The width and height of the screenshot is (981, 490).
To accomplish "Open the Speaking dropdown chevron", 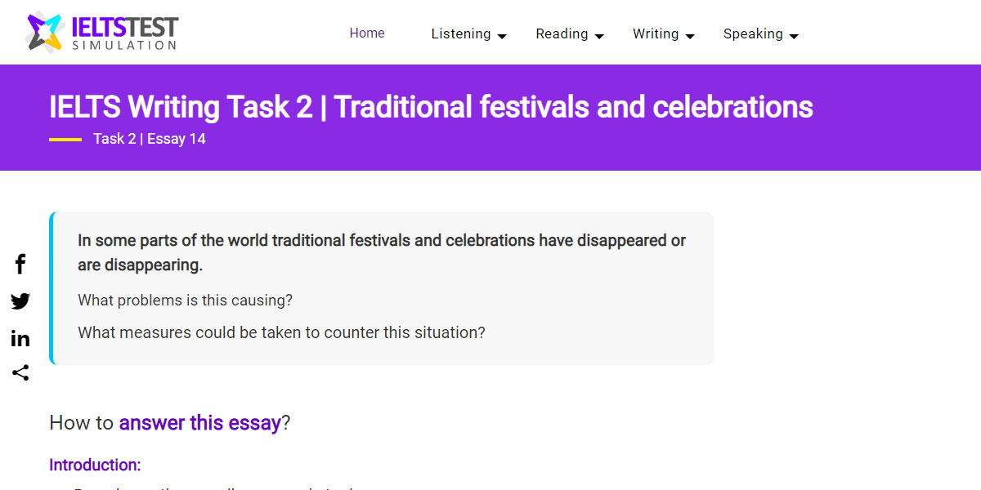I will pos(794,35).
